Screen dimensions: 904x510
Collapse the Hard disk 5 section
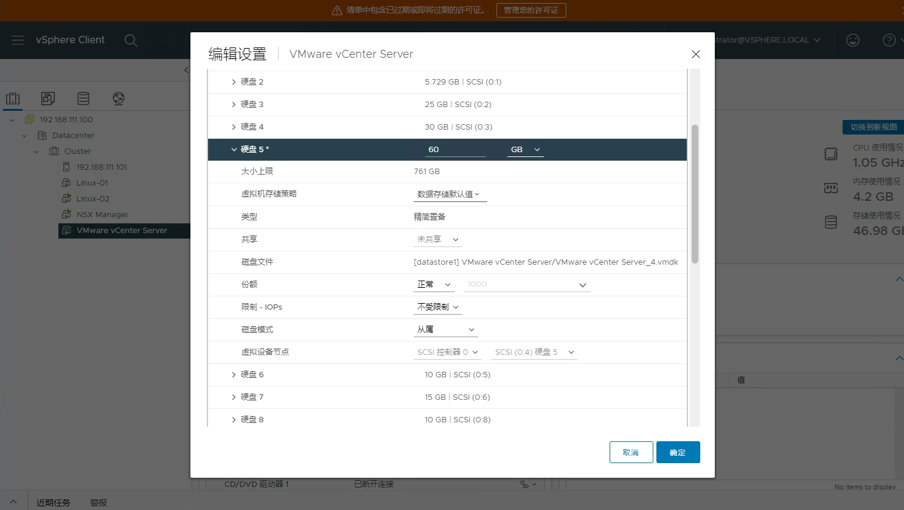point(234,150)
